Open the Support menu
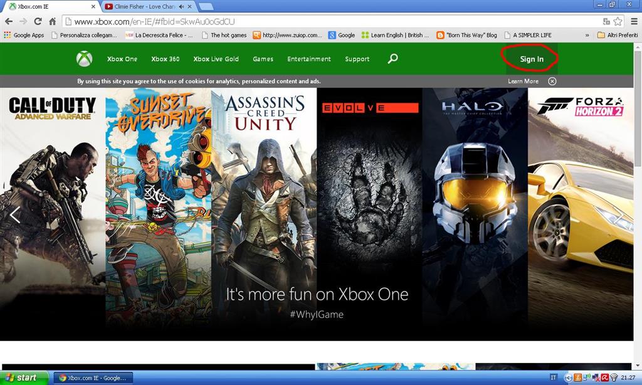Viewport: 642px width, 385px height. pyautogui.click(x=357, y=59)
